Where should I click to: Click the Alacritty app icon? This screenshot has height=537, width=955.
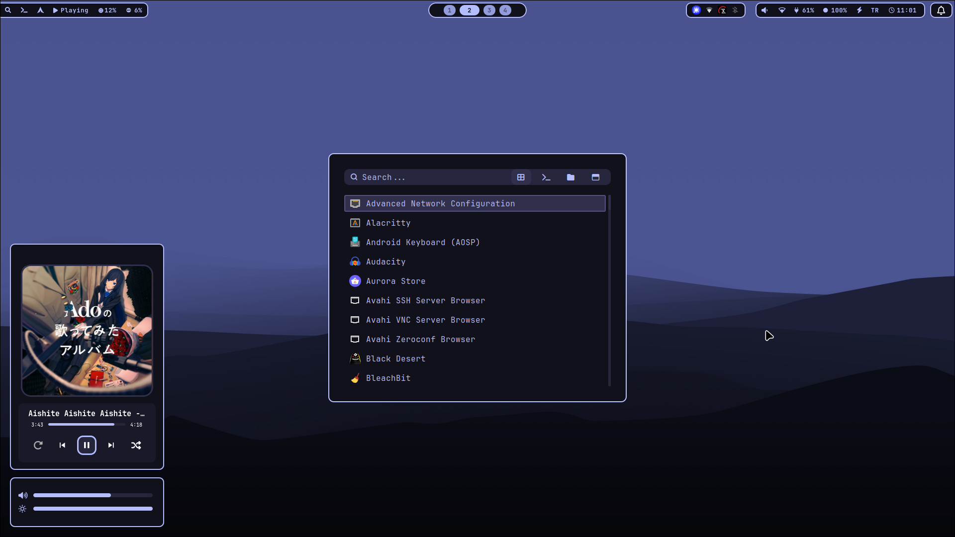point(355,223)
